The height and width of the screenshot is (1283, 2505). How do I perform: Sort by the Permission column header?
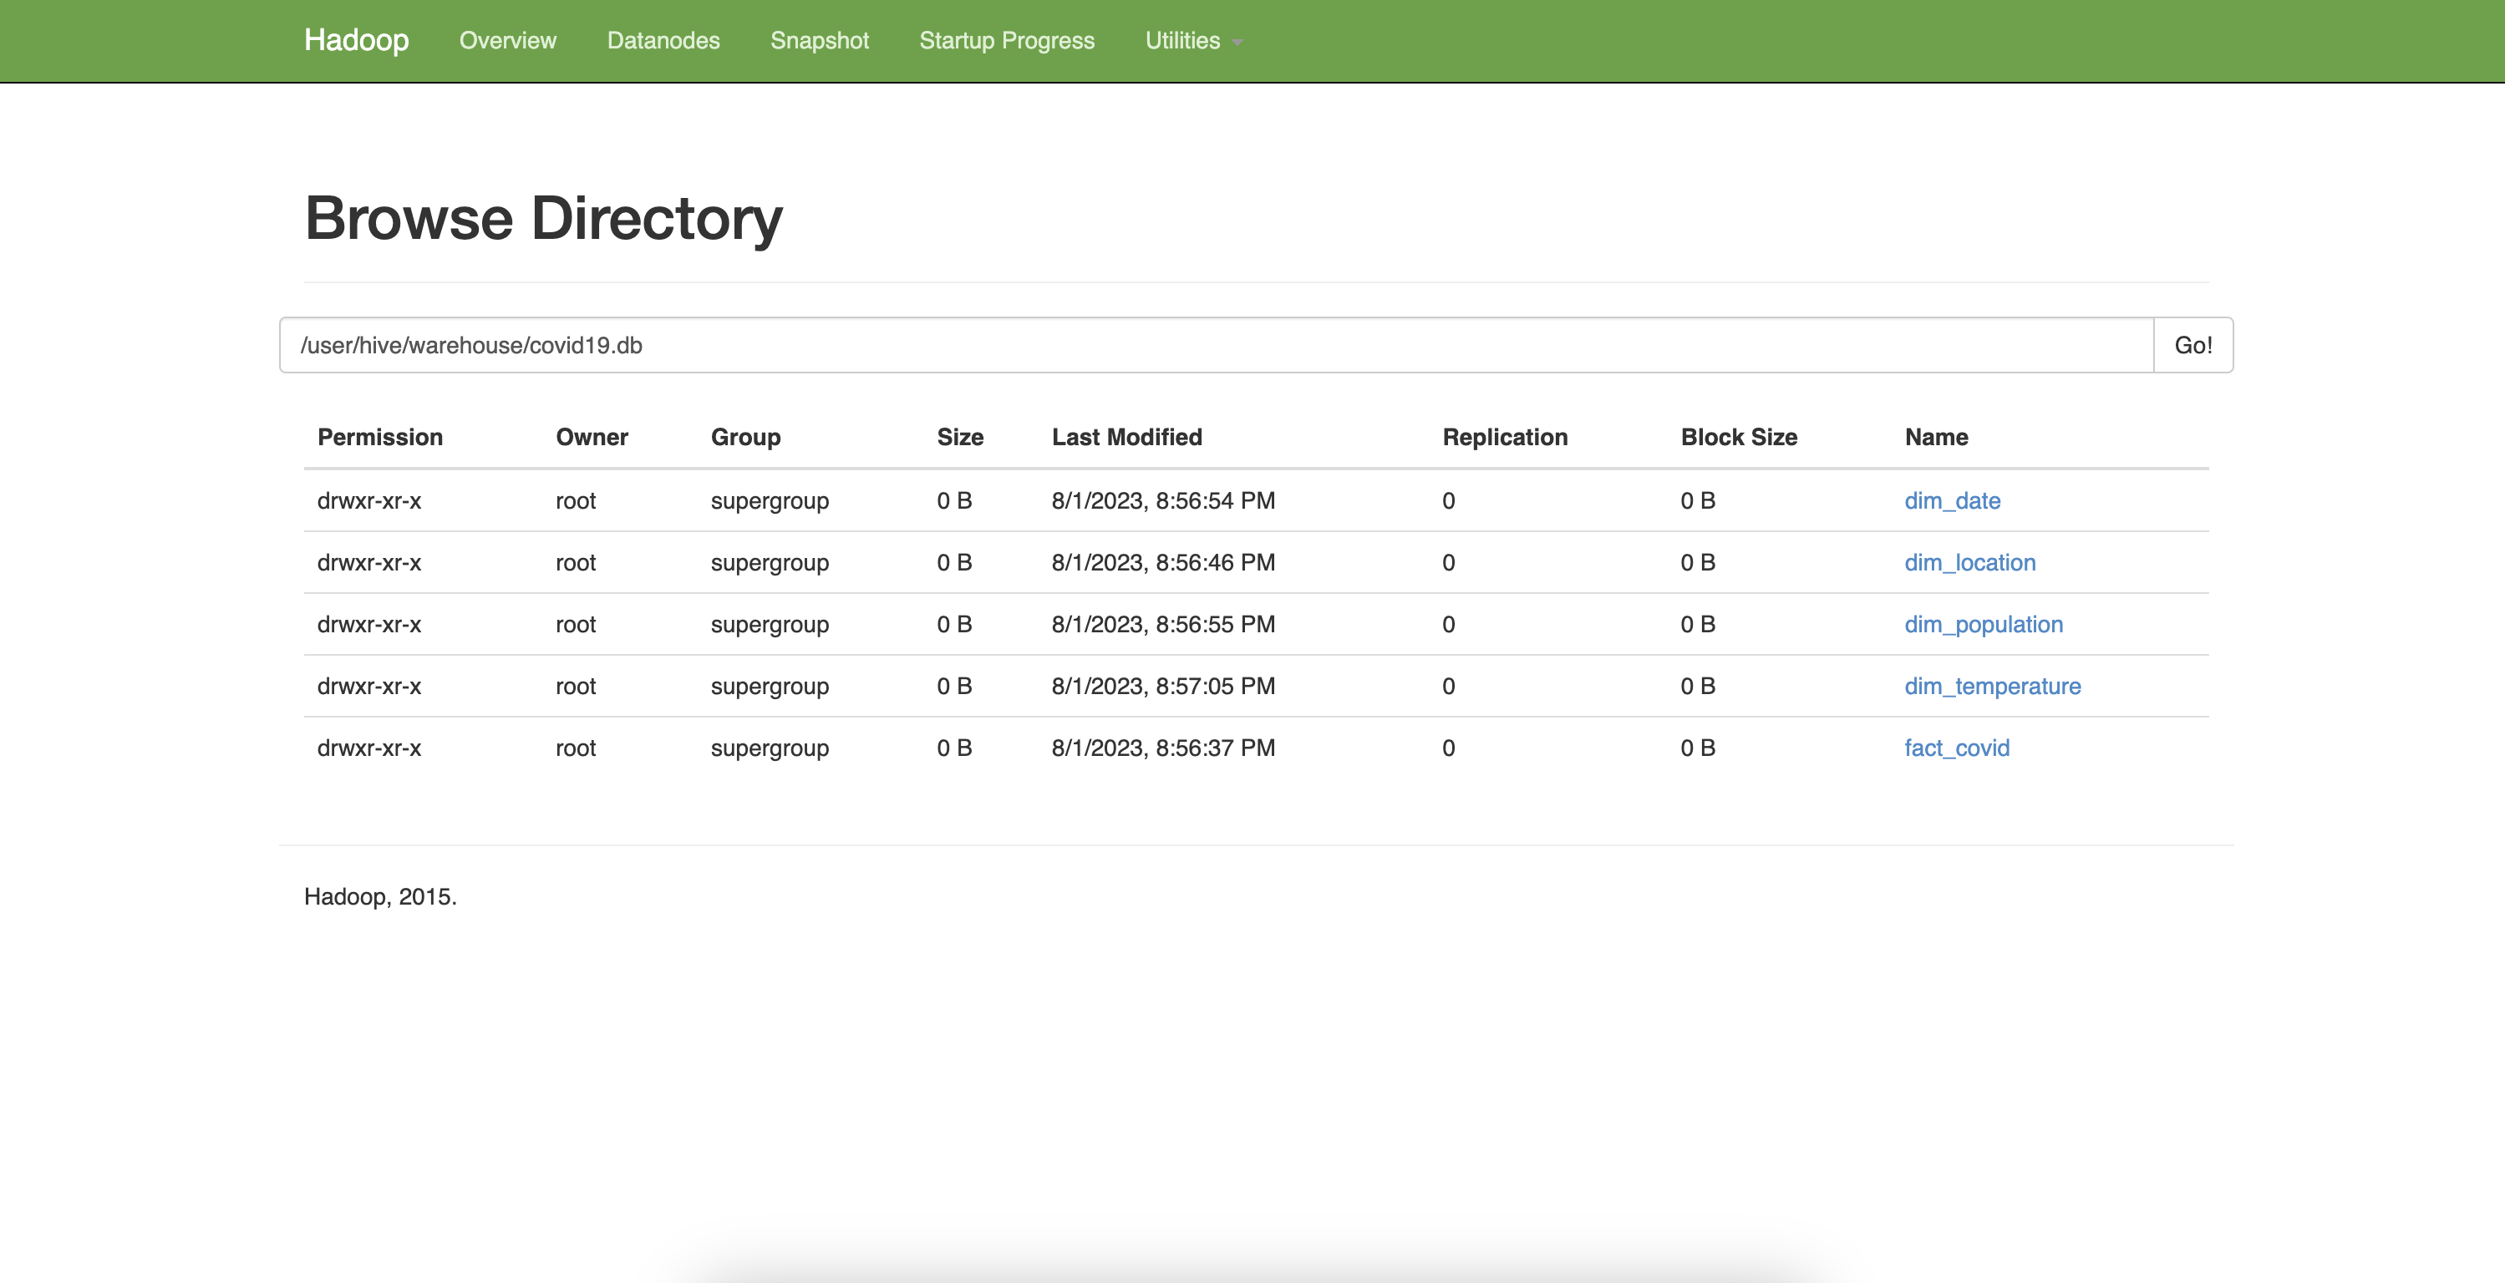[x=379, y=436]
